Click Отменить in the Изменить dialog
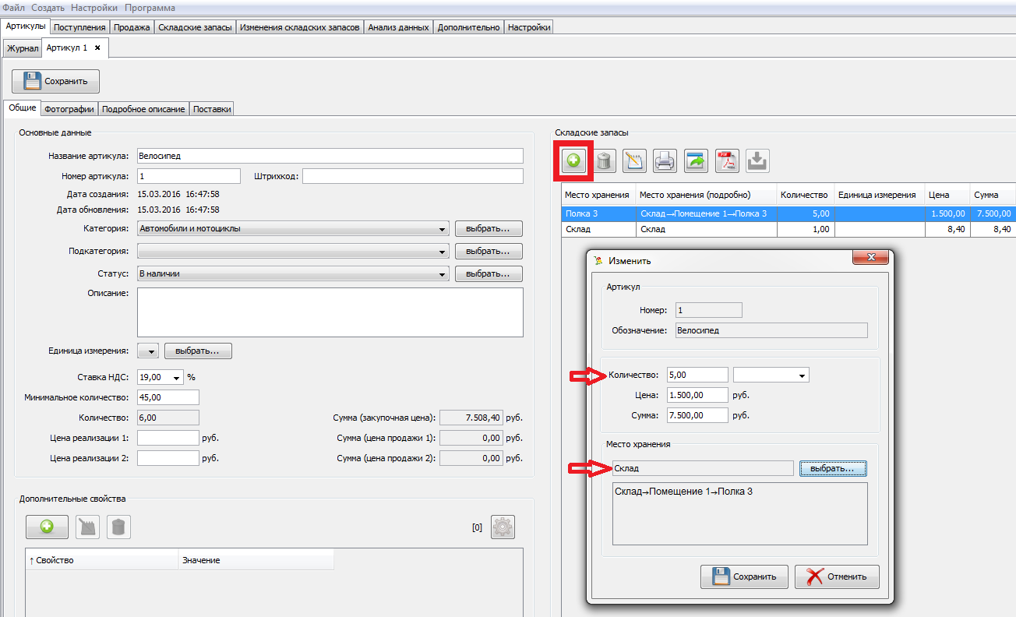Viewport: 1016px width, 617px height. pos(837,576)
